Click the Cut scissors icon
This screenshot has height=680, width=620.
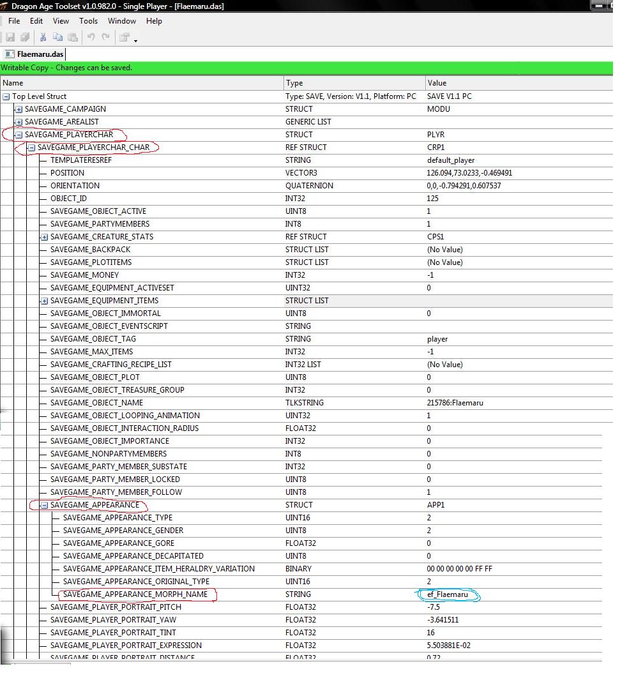(x=43, y=38)
